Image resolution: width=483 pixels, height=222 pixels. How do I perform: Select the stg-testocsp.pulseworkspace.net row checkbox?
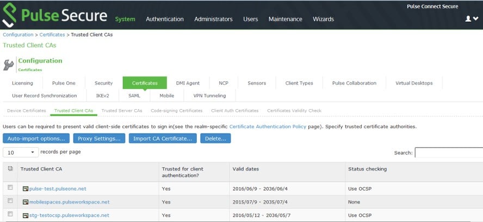pyautogui.click(x=10, y=214)
